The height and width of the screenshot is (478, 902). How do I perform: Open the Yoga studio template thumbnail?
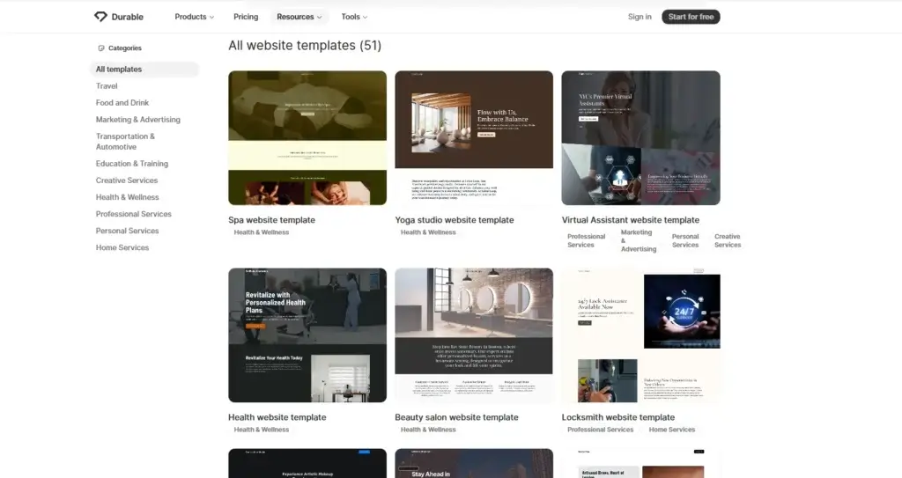click(474, 138)
